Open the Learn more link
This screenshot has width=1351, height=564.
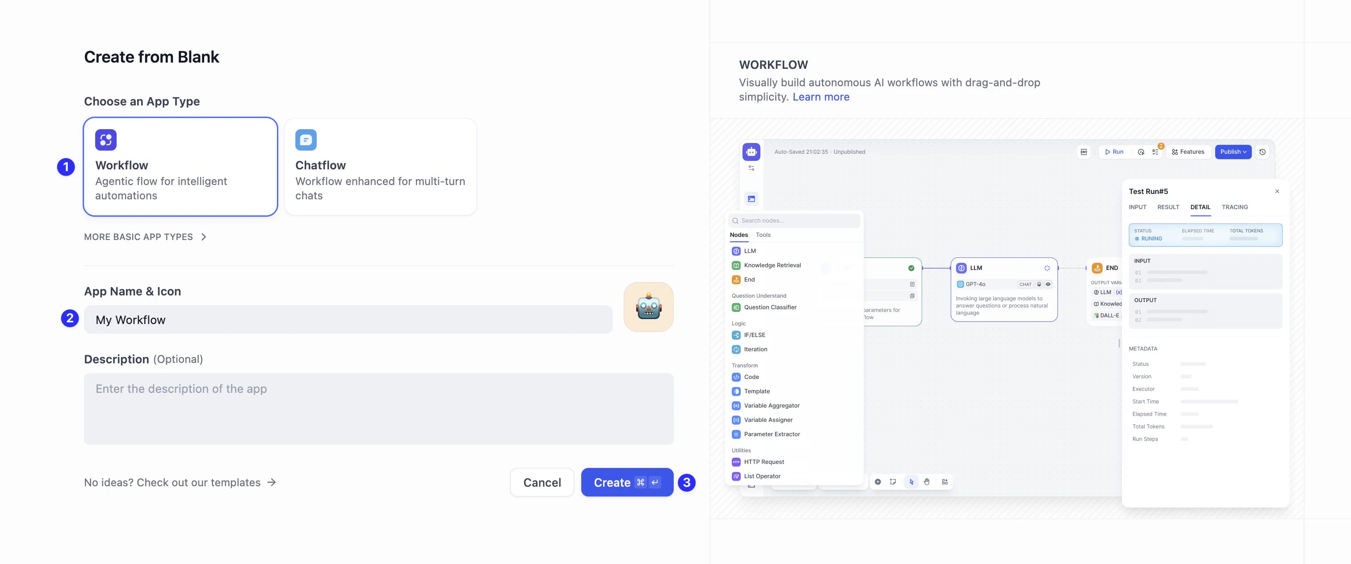tap(821, 97)
